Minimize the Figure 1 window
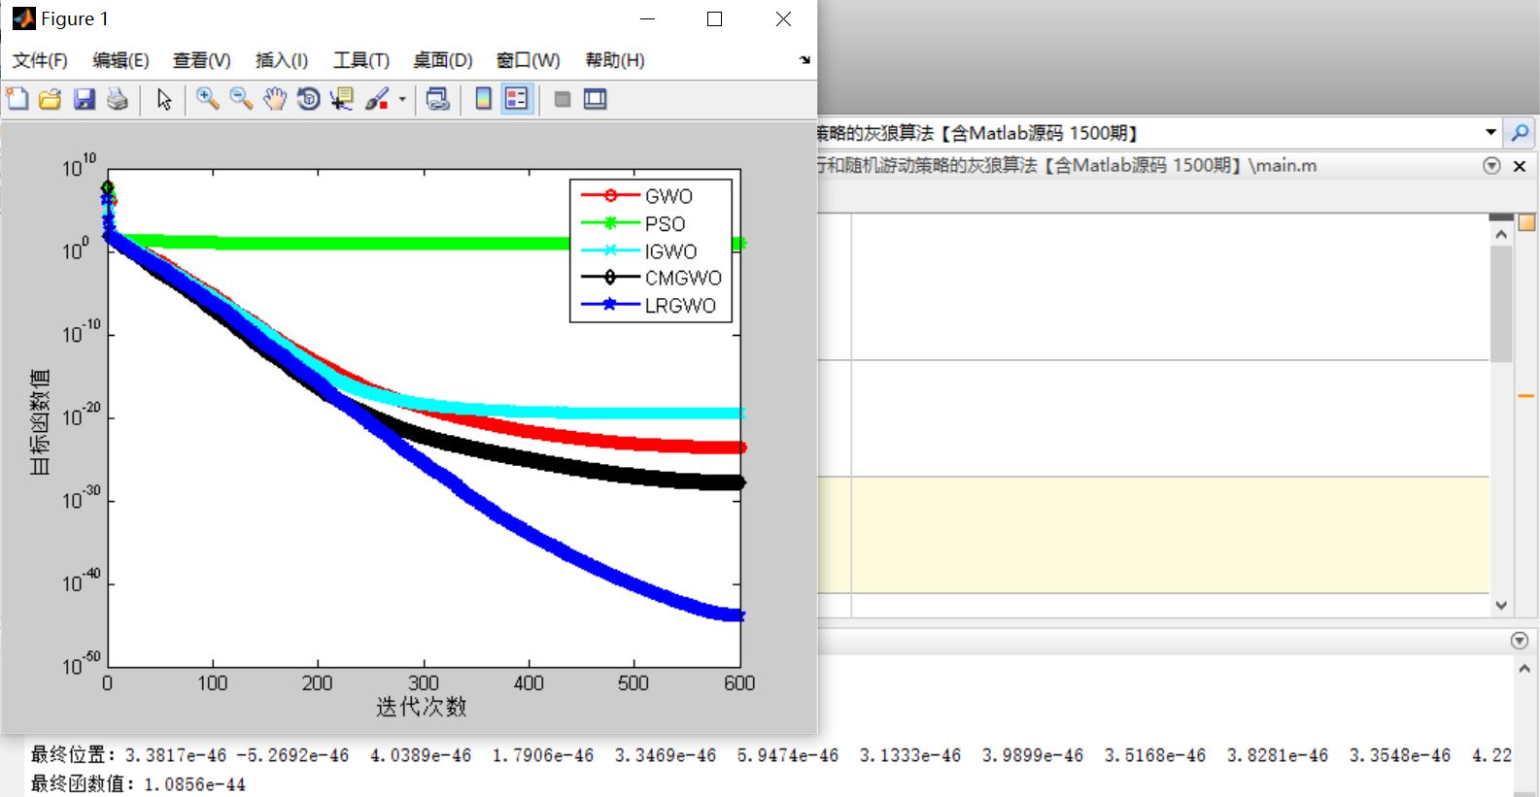1540x797 pixels. [x=648, y=18]
